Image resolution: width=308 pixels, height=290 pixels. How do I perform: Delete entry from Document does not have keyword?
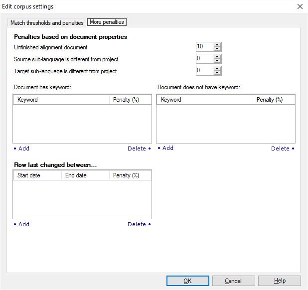282,148
